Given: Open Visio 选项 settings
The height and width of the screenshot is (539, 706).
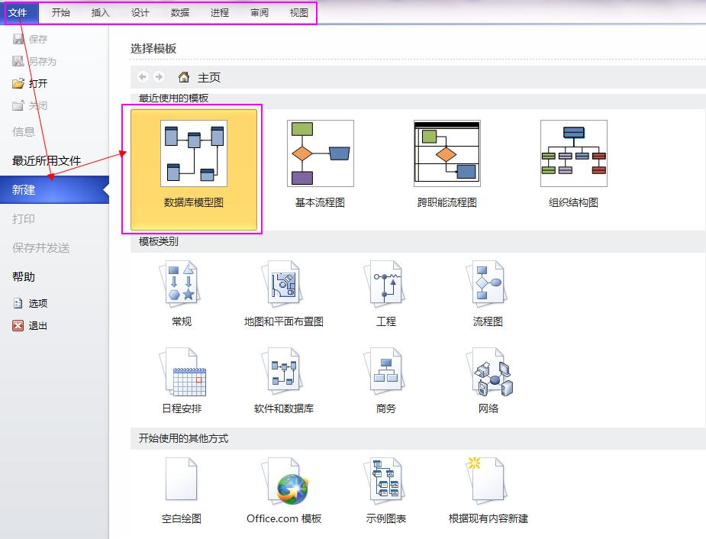Looking at the screenshot, I should (37, 302).
